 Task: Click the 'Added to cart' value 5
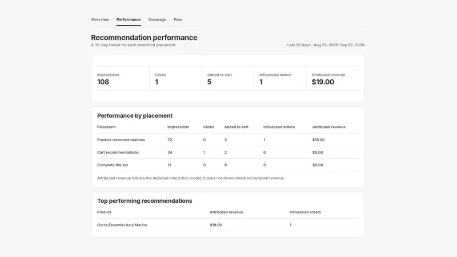tap(209, 82)
